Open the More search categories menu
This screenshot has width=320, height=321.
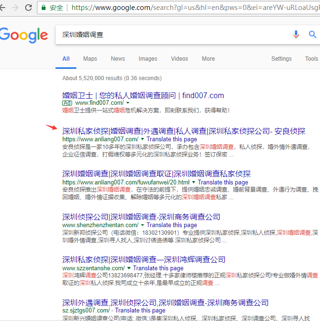tap(208, 59)
